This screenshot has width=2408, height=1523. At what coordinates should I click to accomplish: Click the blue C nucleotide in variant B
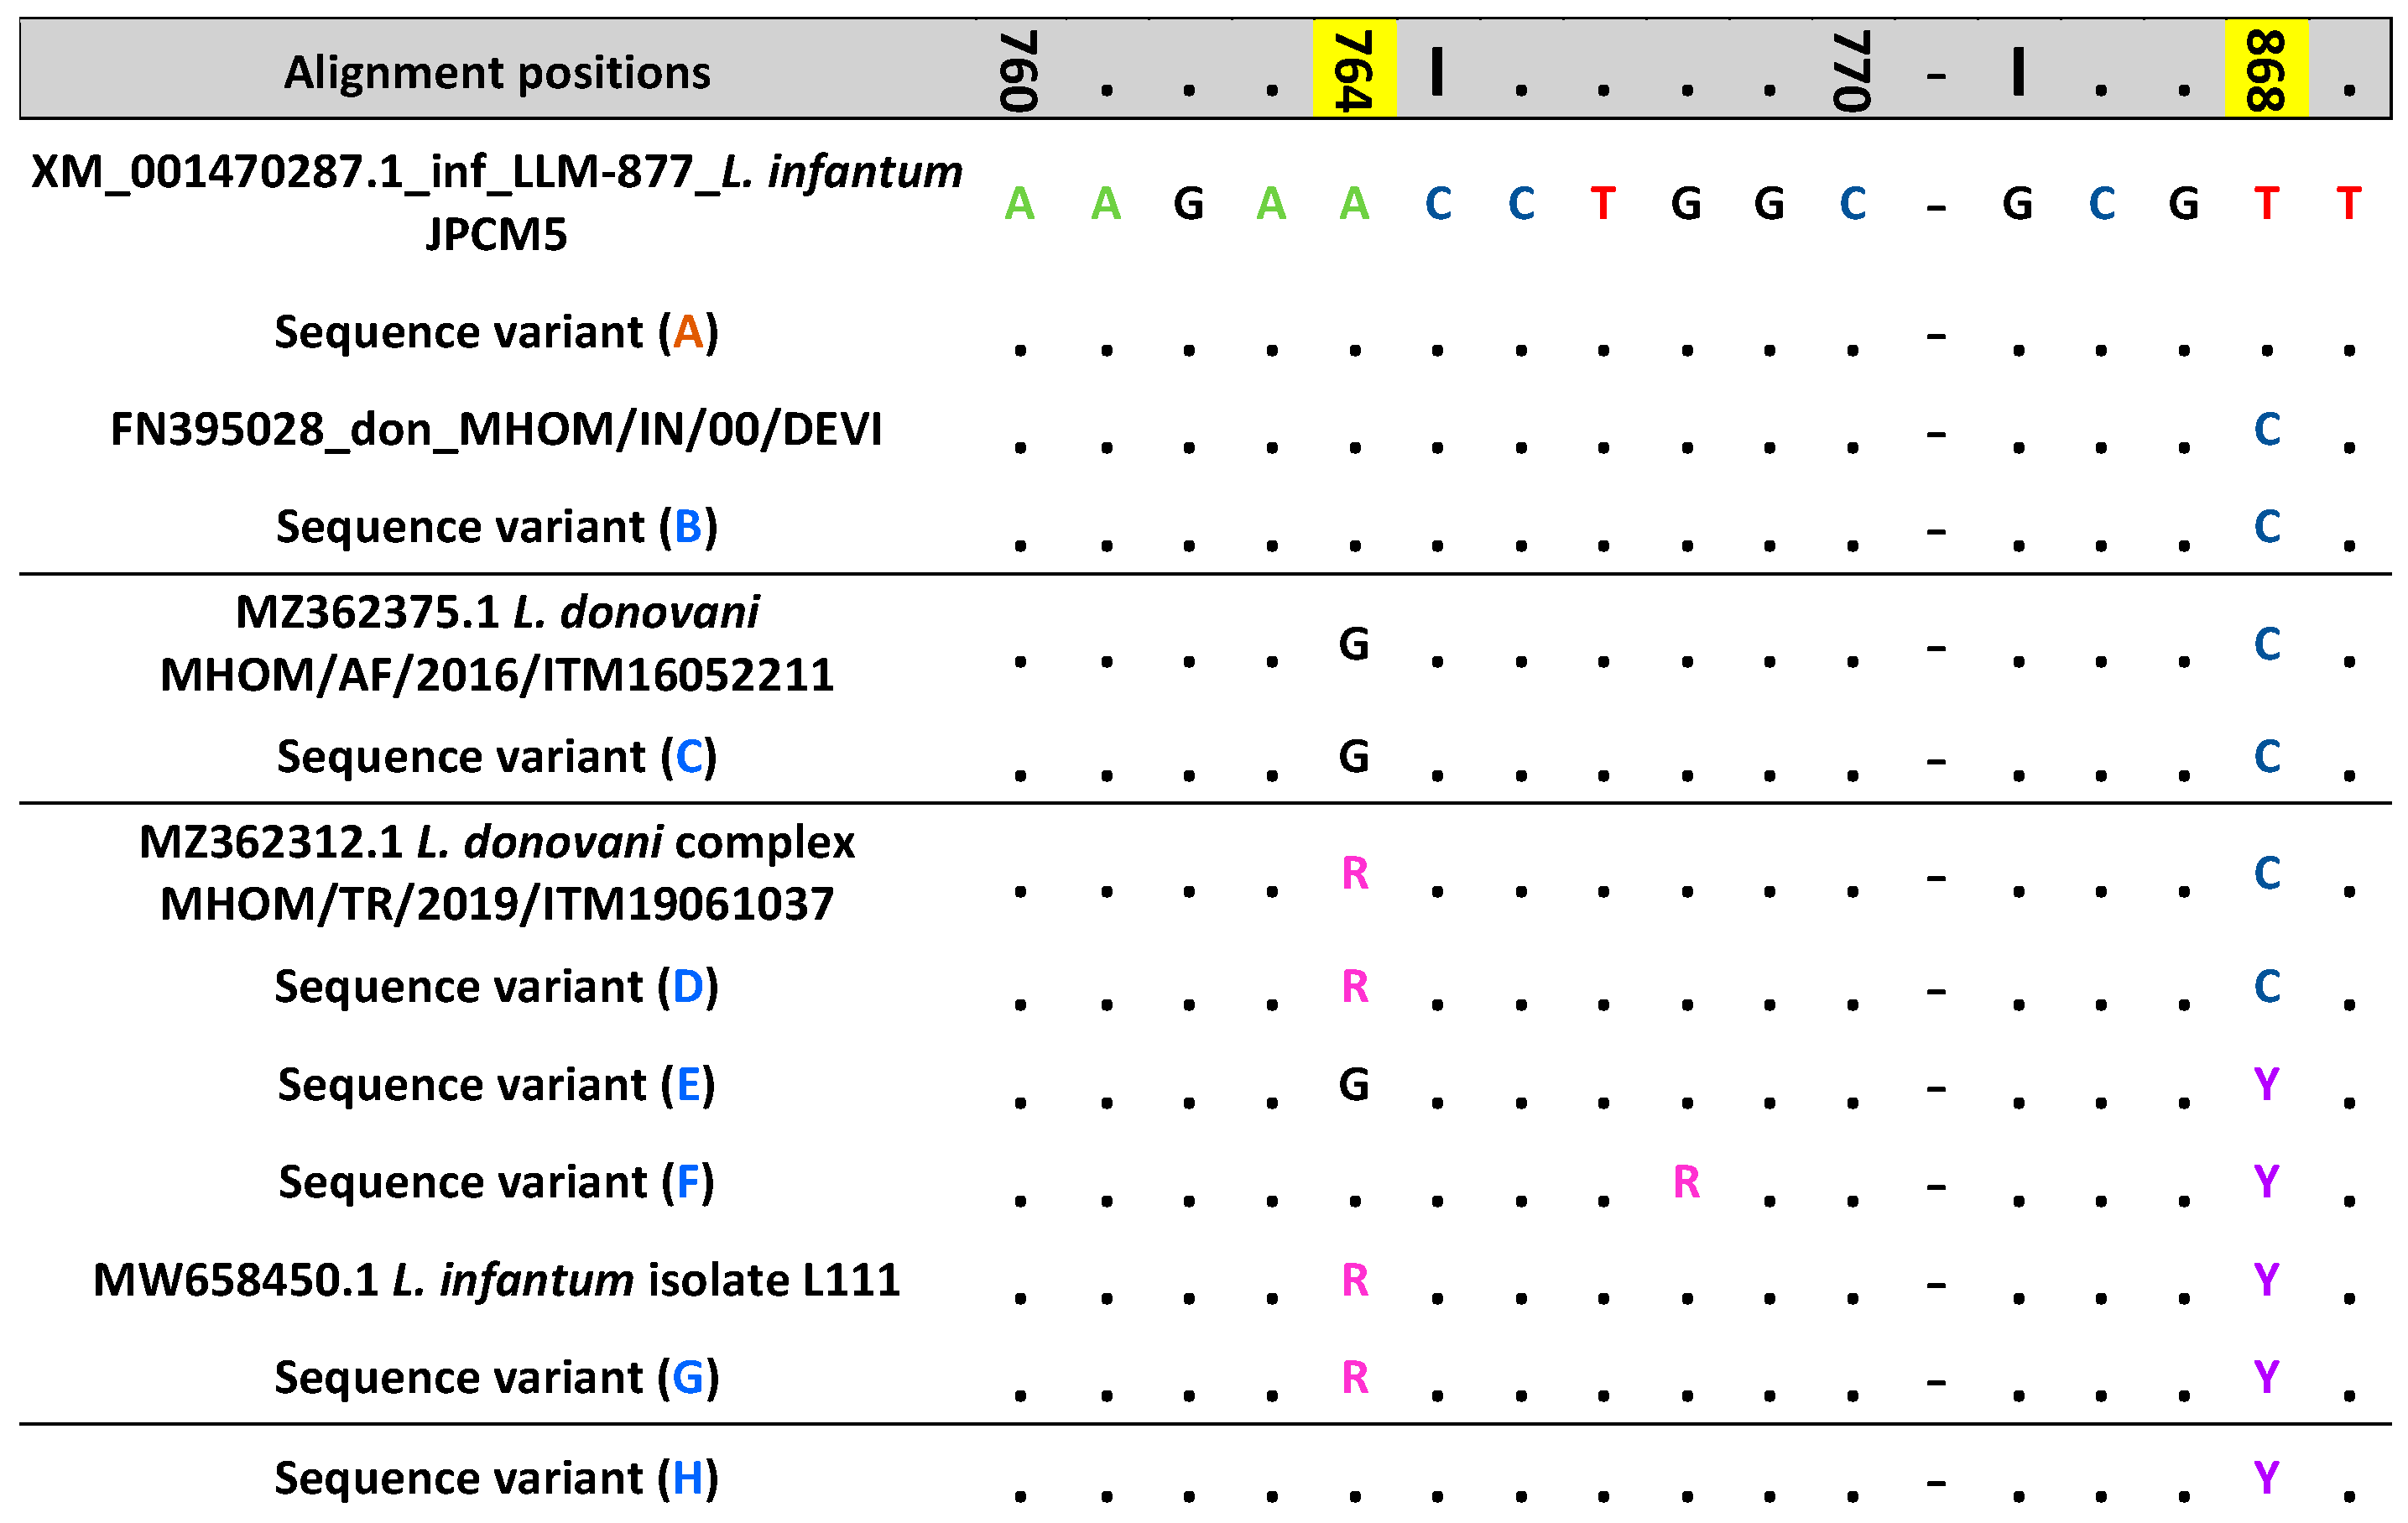2268,527
